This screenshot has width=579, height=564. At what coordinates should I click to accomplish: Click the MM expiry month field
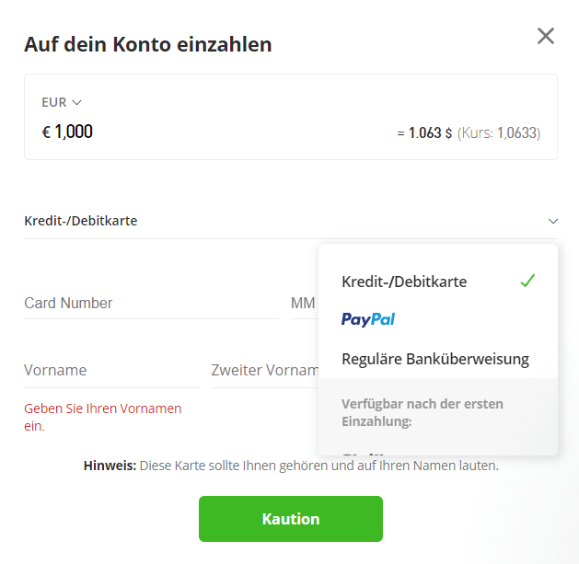304,303
